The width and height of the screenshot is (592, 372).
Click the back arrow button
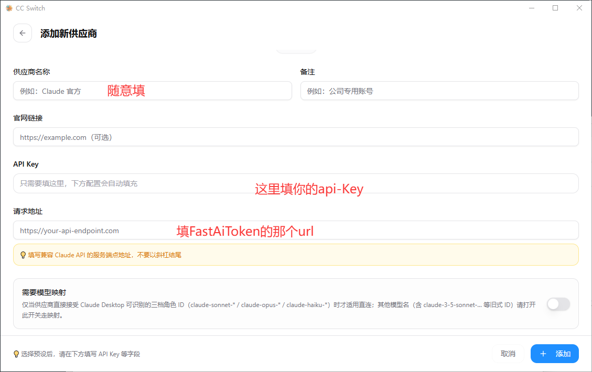pyautogui.click(x=22, y=33)
